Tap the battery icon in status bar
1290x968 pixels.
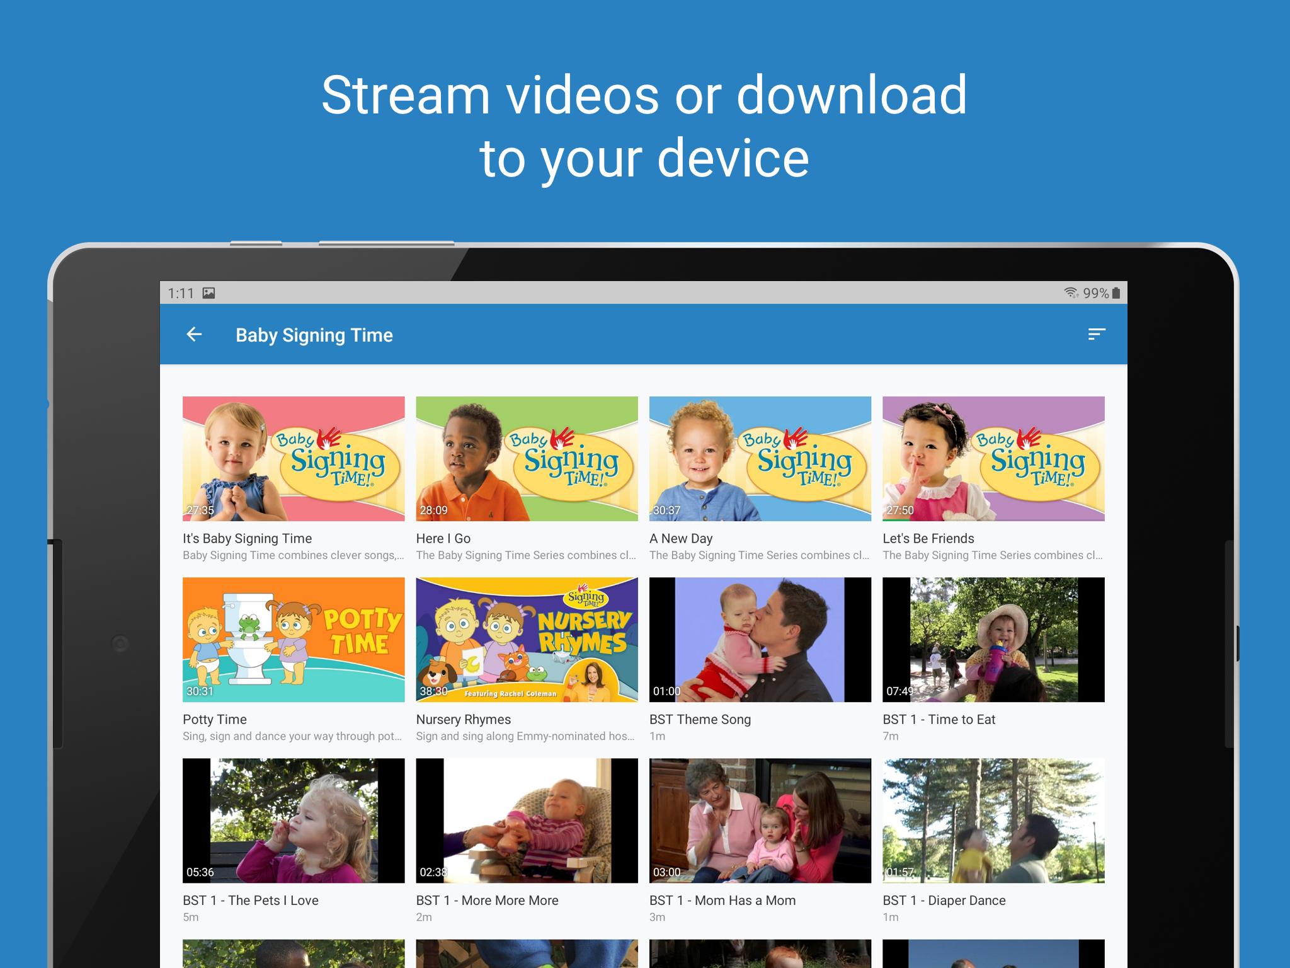pos(1116,293)
